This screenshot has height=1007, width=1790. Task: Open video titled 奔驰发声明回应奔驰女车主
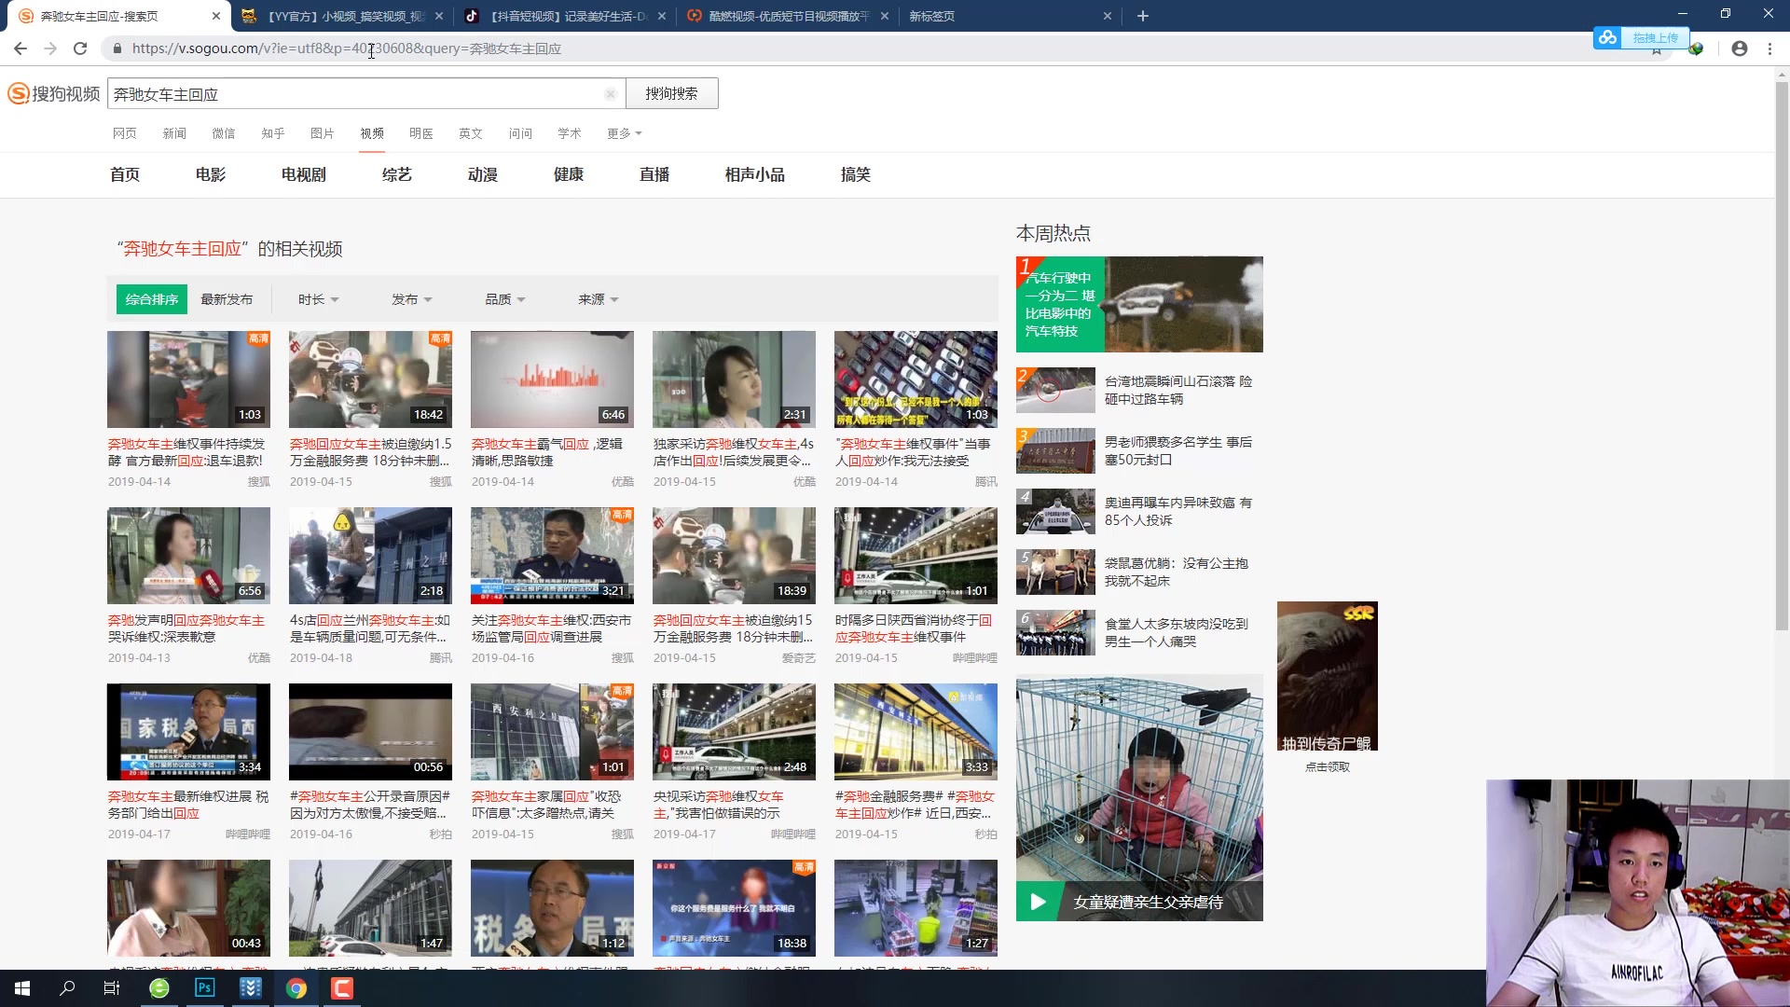tap(186, 628)
